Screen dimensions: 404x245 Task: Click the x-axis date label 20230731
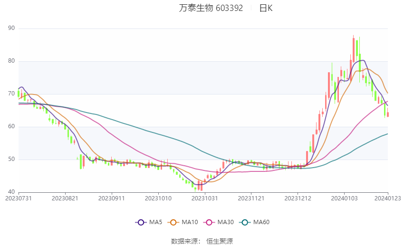point(19,198)
